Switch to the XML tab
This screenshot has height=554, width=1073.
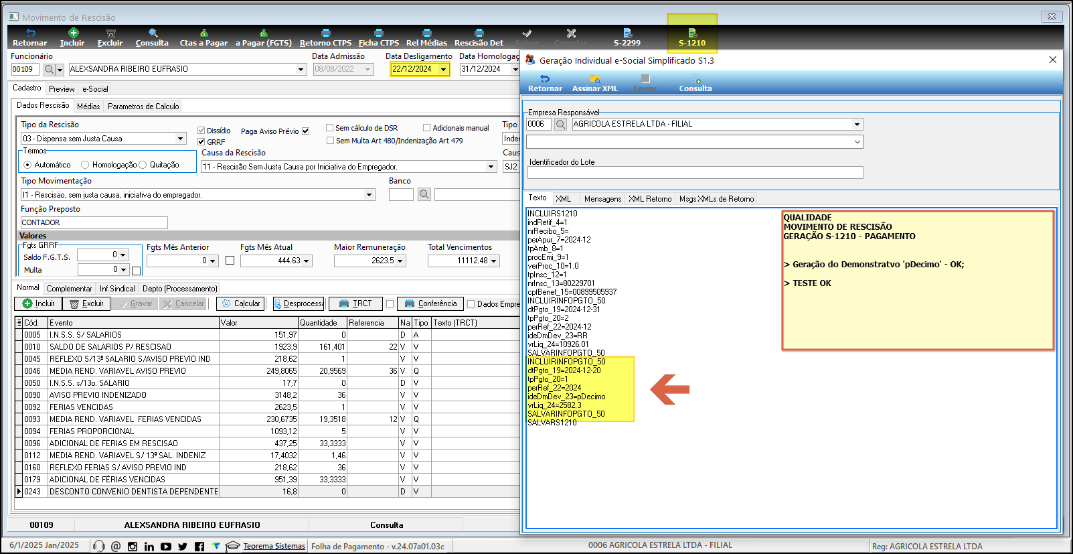click(x=564, y=199)
